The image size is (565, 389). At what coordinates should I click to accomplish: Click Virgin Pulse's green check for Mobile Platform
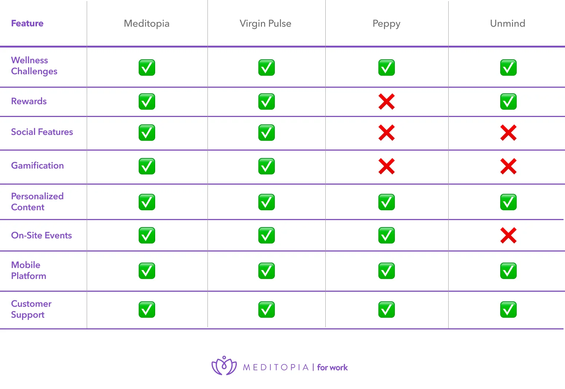point(266,271)
